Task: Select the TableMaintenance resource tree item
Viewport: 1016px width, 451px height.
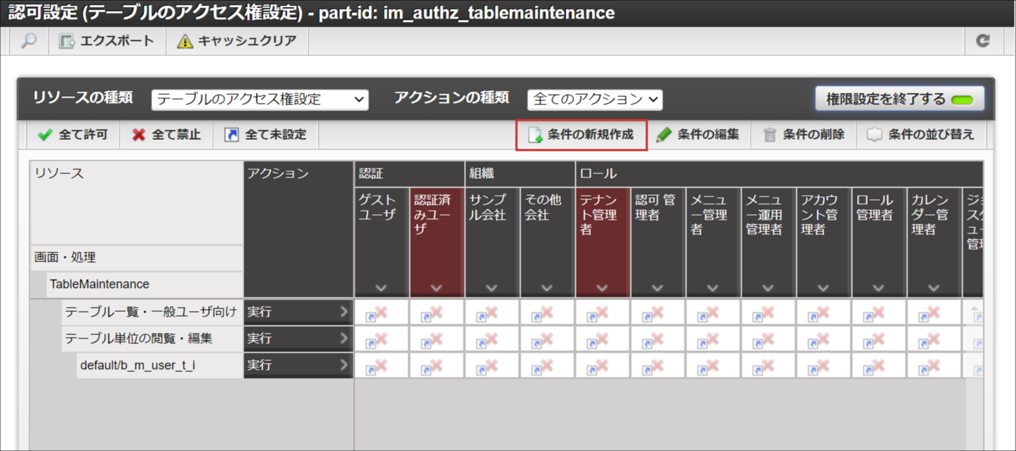Action: 100,284
